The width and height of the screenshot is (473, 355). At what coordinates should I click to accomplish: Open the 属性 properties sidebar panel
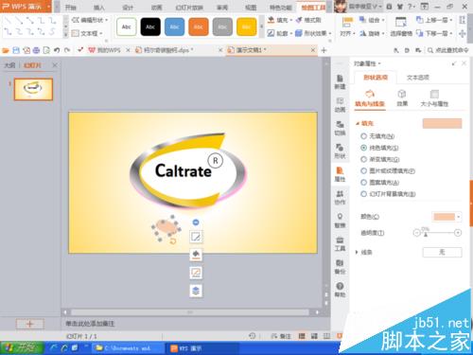click(x=340, y=174)
